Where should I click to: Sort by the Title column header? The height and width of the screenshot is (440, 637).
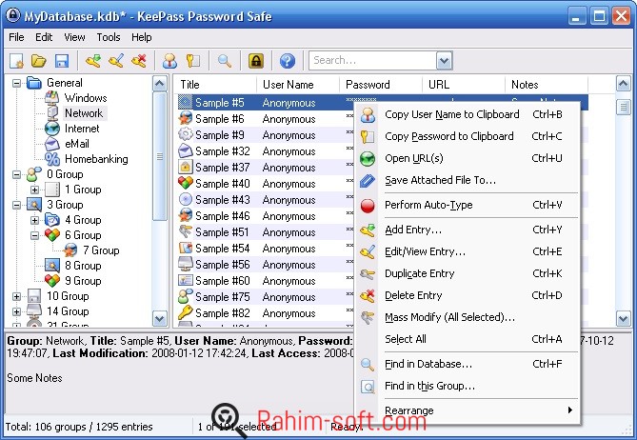216,85
